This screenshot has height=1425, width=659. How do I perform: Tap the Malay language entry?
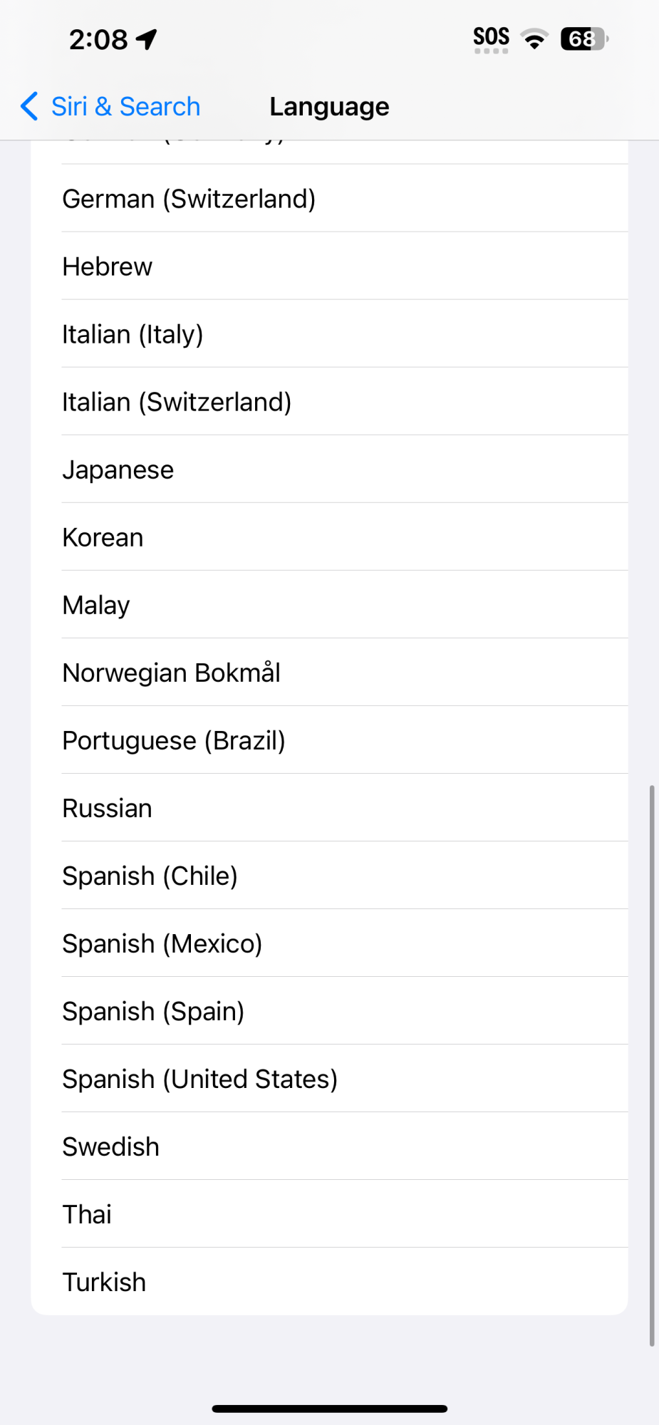(96, 605)
